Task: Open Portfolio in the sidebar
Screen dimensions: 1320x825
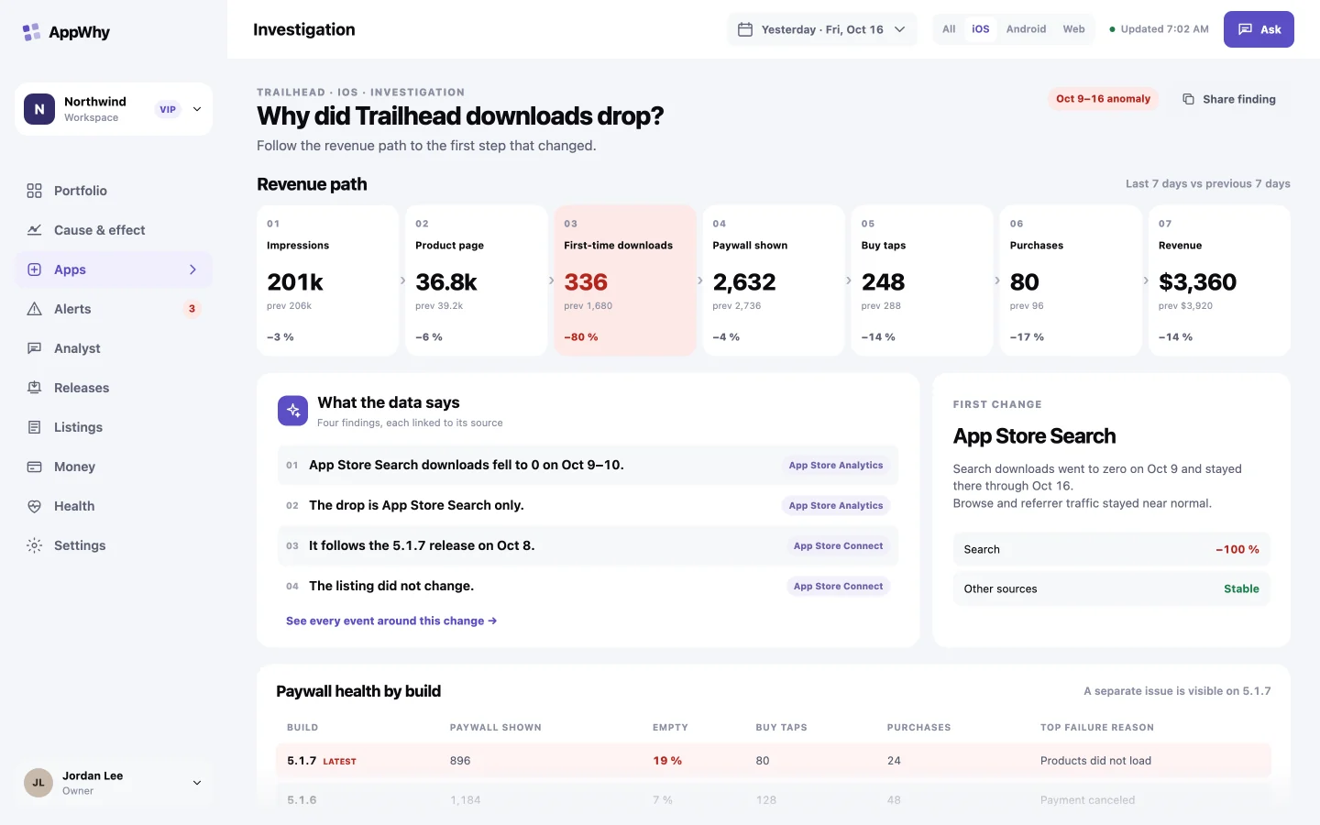Action: click(x=114, y=191)
